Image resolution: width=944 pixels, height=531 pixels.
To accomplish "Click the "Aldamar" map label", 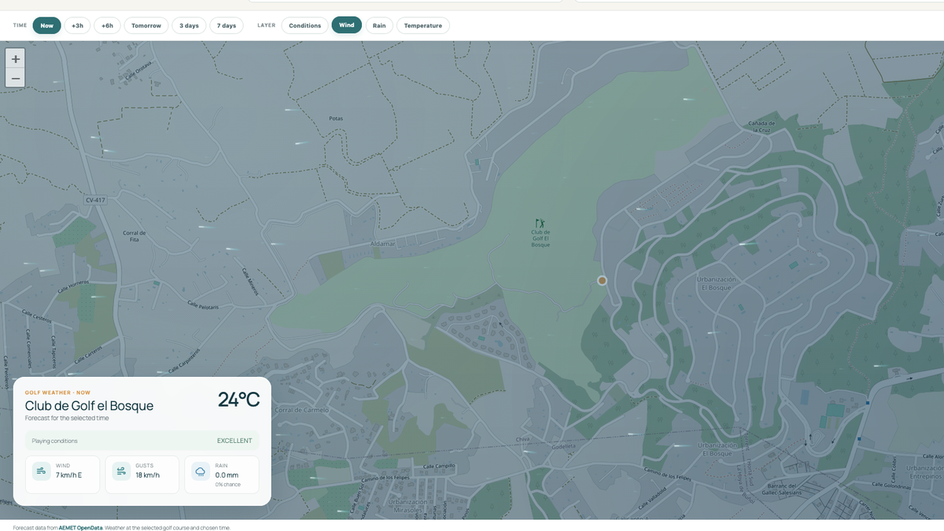I will tap(382, 244).
